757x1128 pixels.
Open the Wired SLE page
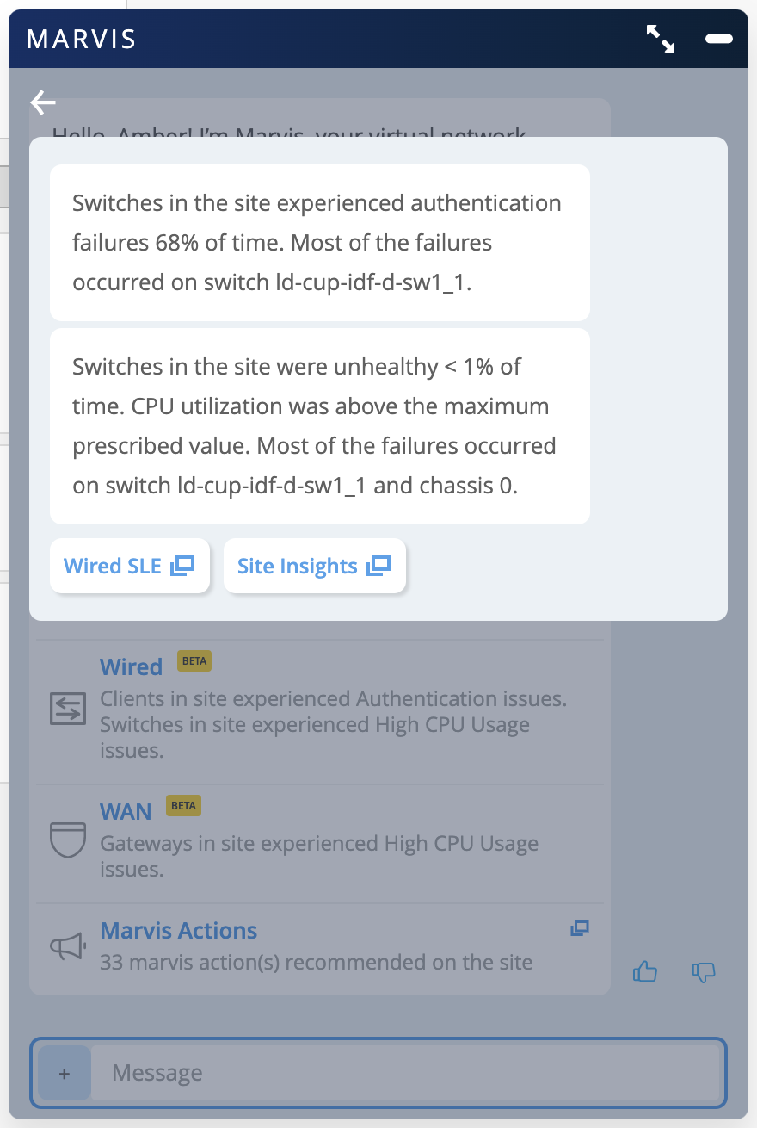(x=113, y=566)
